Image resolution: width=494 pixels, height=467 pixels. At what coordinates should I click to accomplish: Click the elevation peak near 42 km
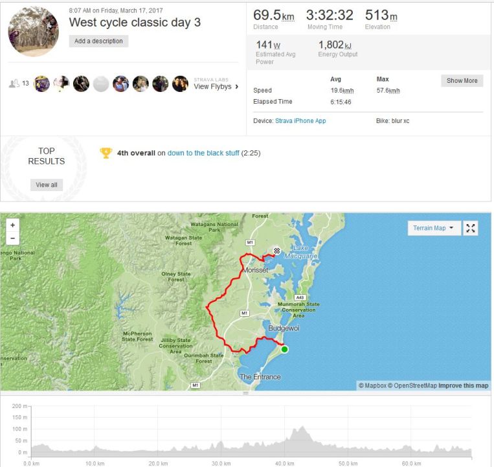pyautogui.click(x=300, y=429)
